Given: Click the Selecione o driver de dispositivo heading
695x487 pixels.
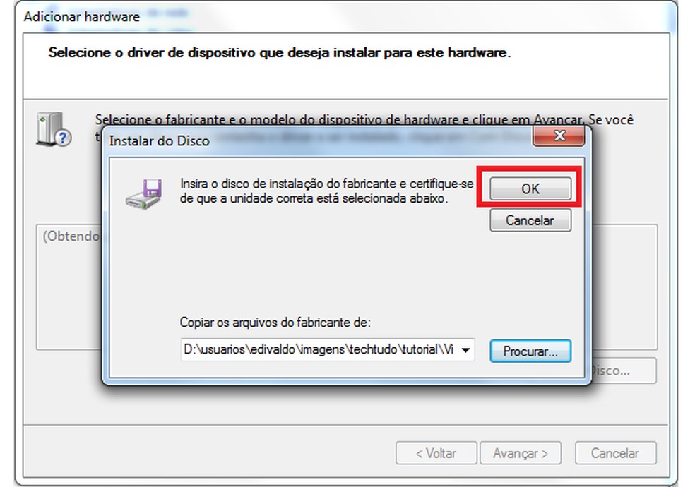Looking at the screenshot, I should tap(280, 53).
